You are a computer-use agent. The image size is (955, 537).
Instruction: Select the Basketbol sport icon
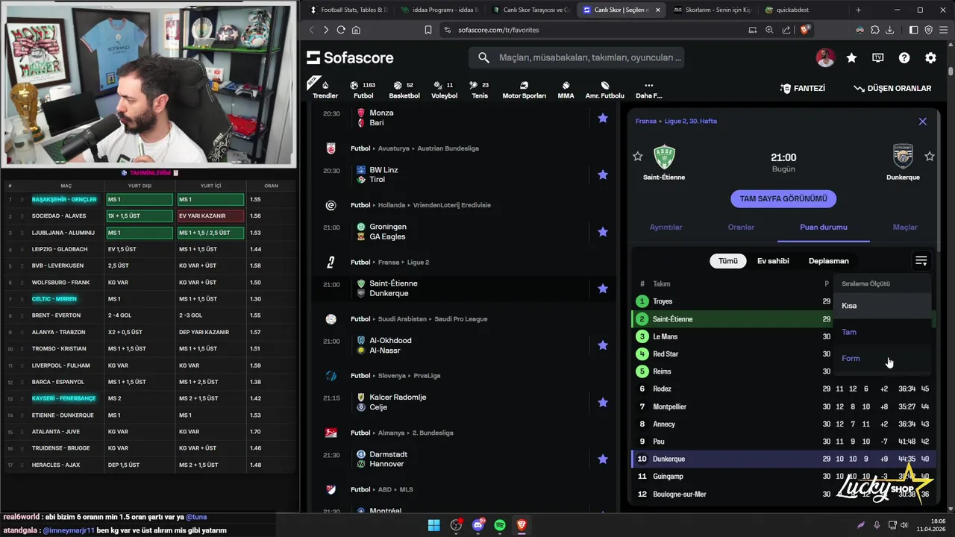404,89
